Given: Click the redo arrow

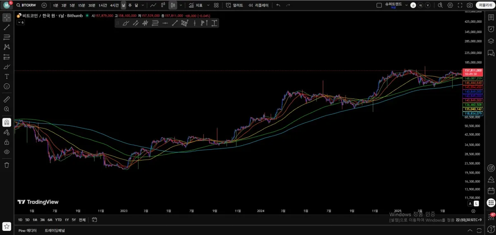Looking at the screenshot, I should click(288, 5).
